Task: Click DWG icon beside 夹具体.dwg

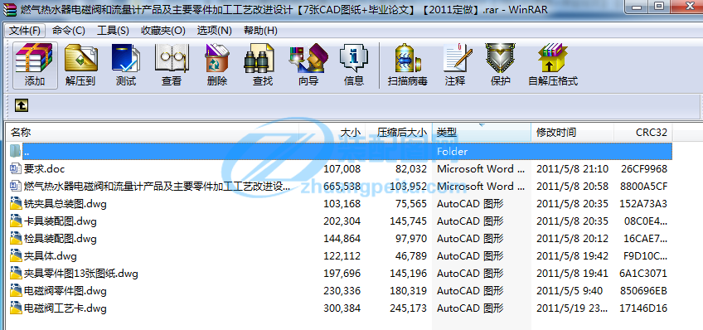Action: click(16, 256)
